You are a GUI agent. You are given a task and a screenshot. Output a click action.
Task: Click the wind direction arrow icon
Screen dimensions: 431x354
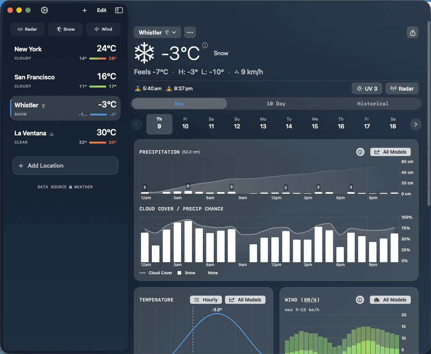236,72
